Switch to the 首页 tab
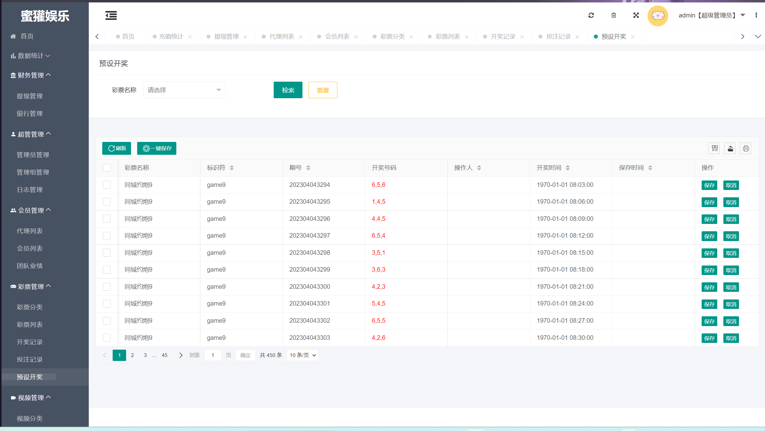This screenshot has height=431, width=765. tap(126, 37)
